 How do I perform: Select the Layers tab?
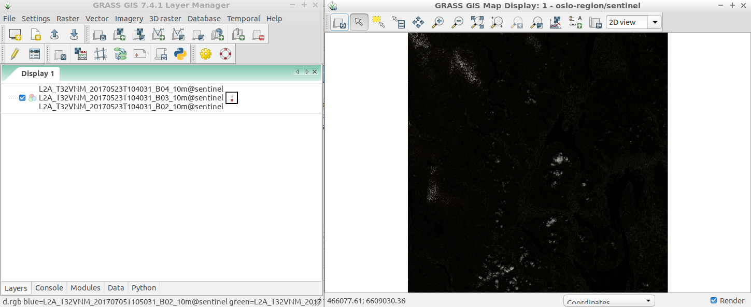(16, 288)
